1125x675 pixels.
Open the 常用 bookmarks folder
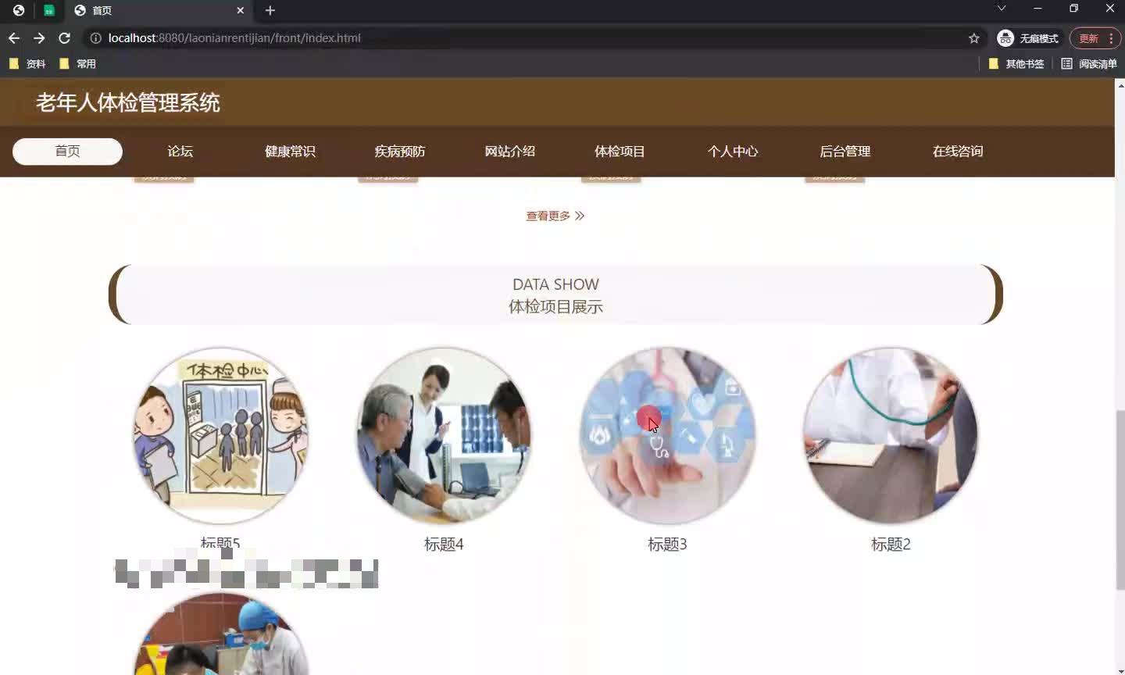pyautogui.click(x=77, y=64)
